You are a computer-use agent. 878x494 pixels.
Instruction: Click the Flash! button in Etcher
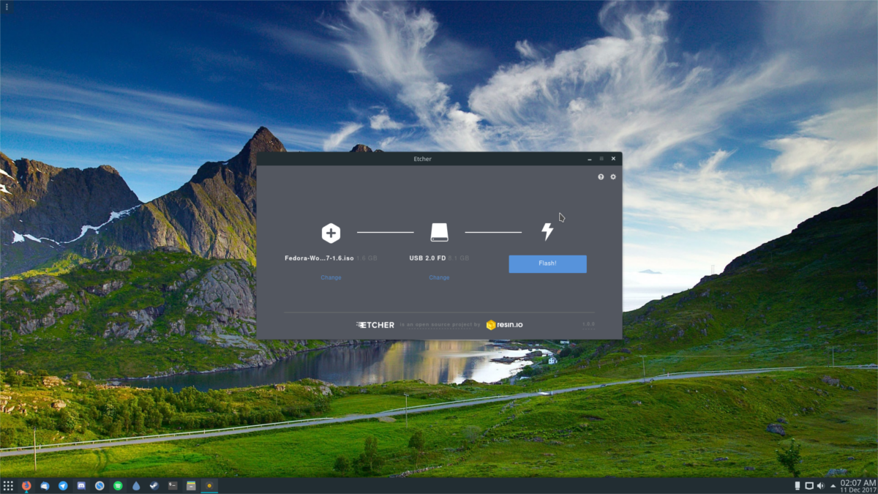pyautogui.click(x=547, y=263)
